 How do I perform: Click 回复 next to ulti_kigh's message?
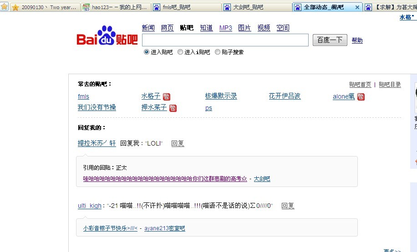click(288, 206)
